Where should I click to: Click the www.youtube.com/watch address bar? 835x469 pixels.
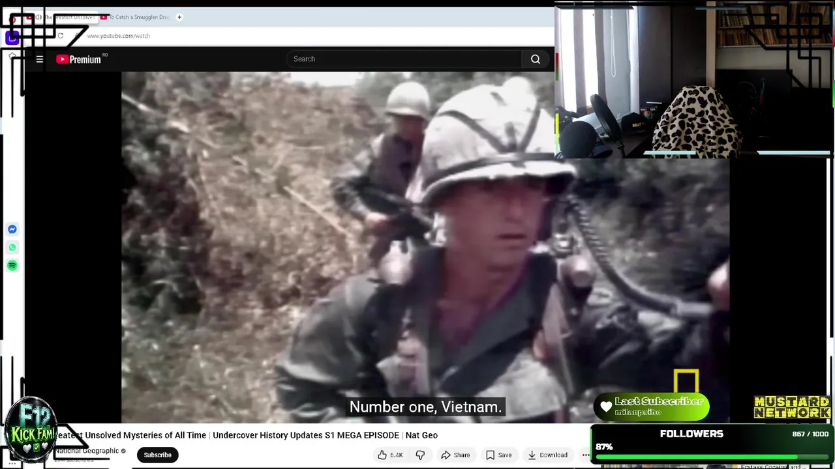tap(118, 36)
